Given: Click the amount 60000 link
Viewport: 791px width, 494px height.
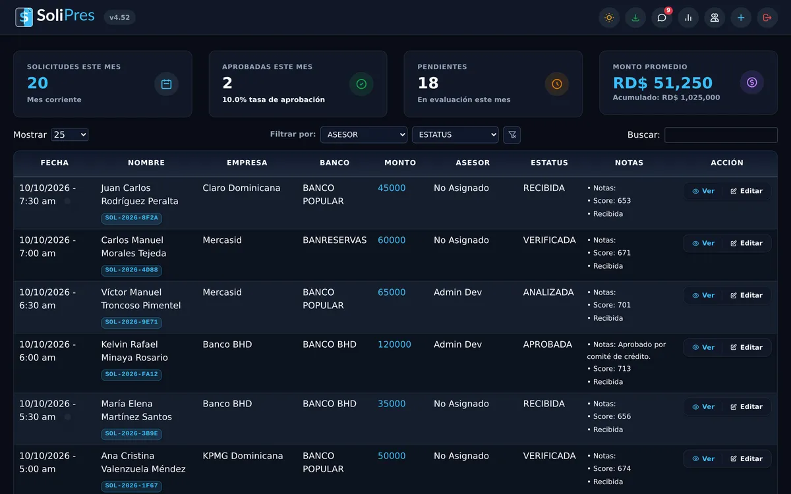Looking at the screenshot, I should pos(392,240).
